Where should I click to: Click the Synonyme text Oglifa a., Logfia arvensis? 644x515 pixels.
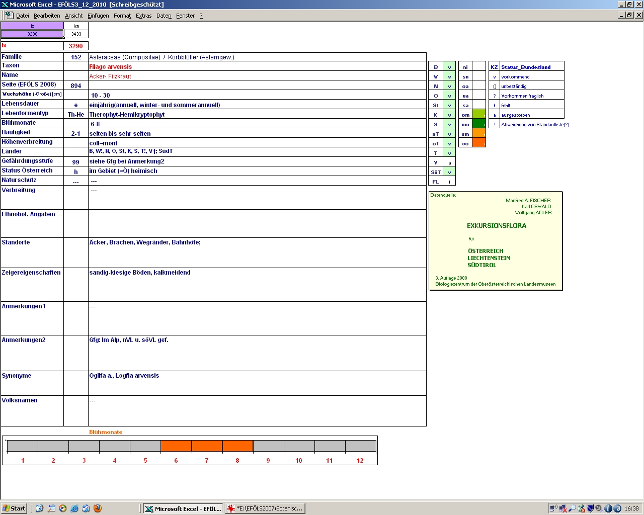124,376
